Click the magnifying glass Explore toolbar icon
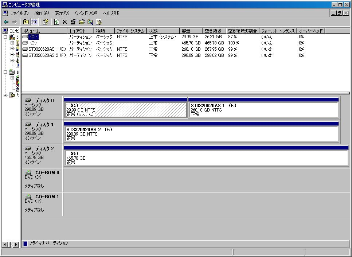 (90, 22)
